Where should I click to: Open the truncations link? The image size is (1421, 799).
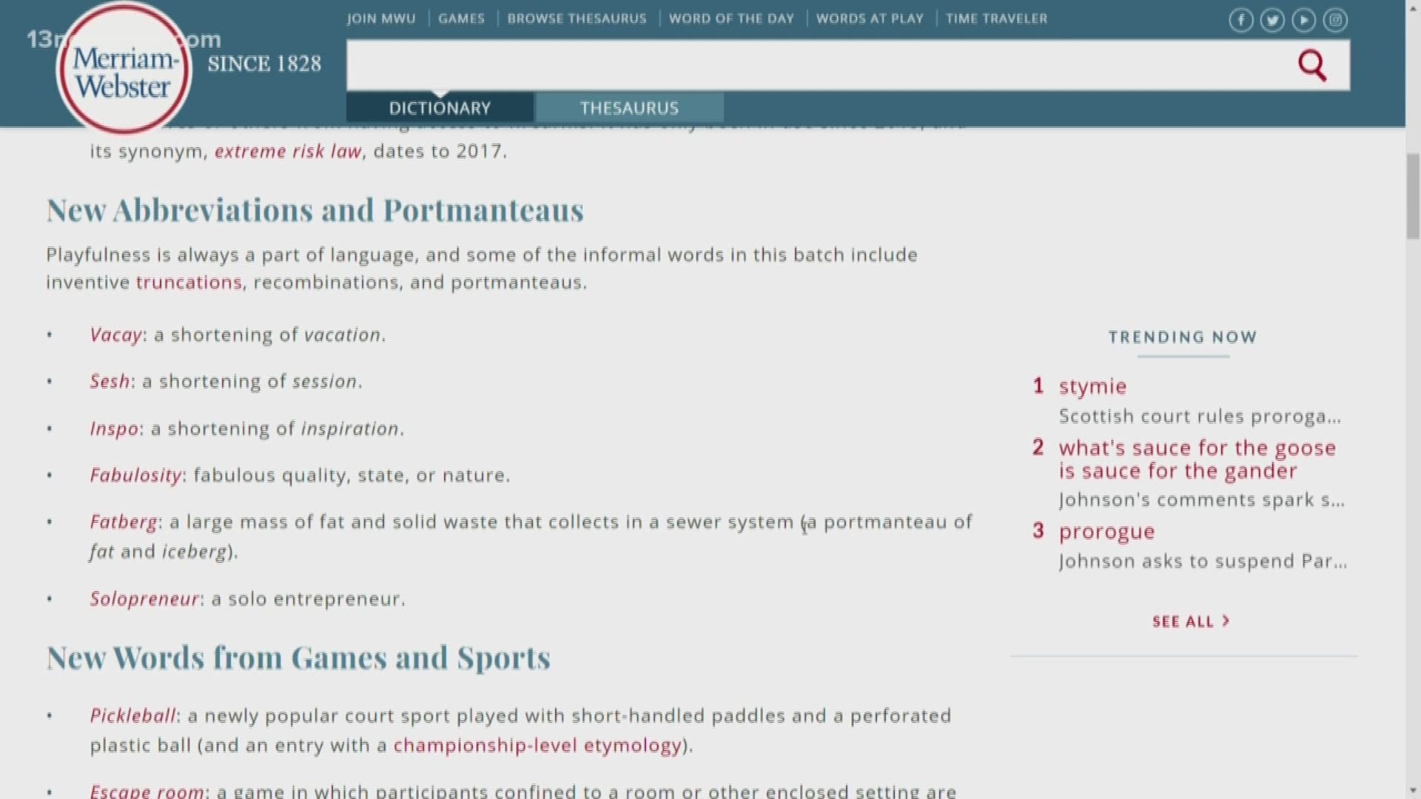tap(189, 282)
